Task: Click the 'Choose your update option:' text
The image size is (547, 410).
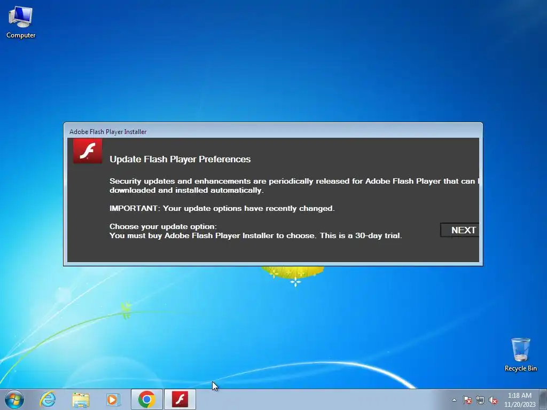Action: coord(163,226)
